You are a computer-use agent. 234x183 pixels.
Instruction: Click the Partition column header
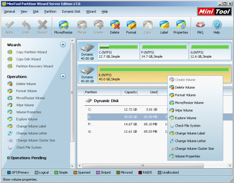click(x=102, y=92)
